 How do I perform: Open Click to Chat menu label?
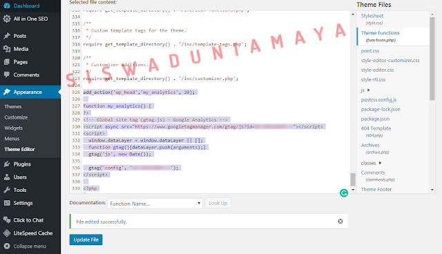(28, 220)
